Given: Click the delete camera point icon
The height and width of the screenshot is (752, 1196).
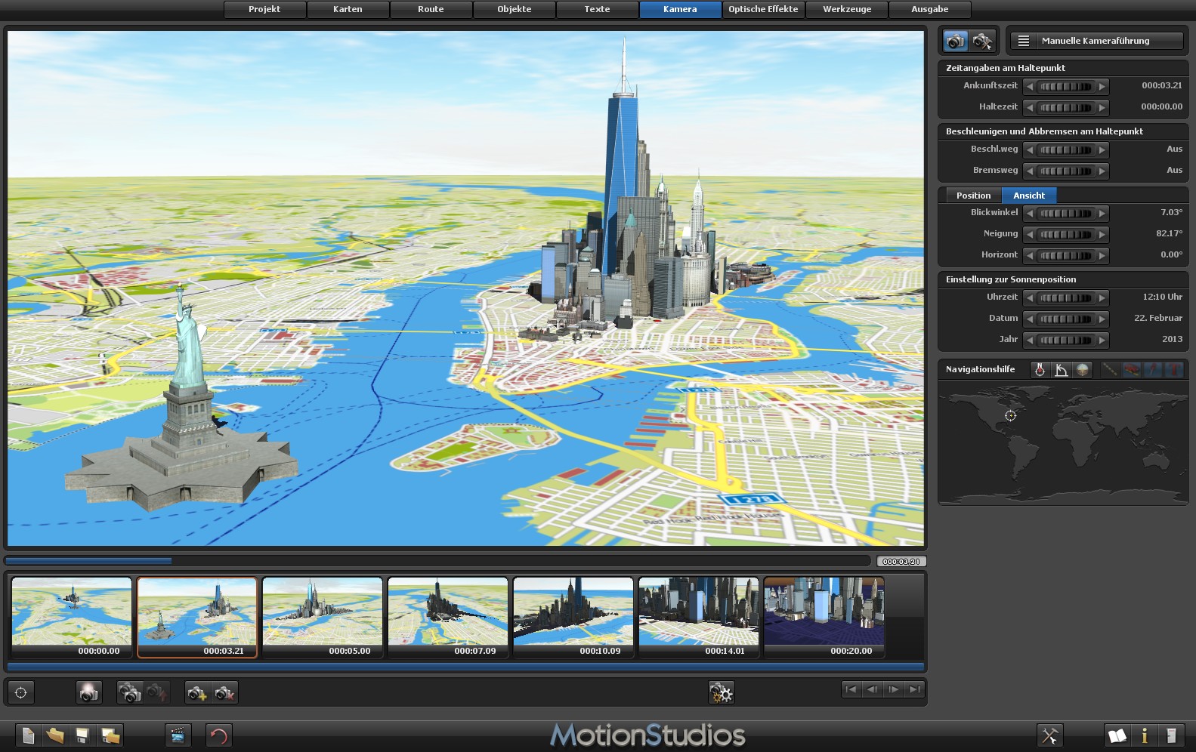Looking at the screenshot, I should (x=224, y=692).
